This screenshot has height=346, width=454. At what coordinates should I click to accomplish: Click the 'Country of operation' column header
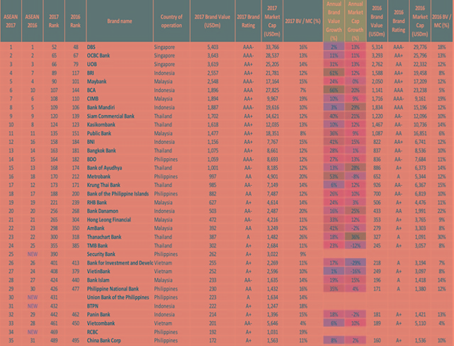pos(172,21)
